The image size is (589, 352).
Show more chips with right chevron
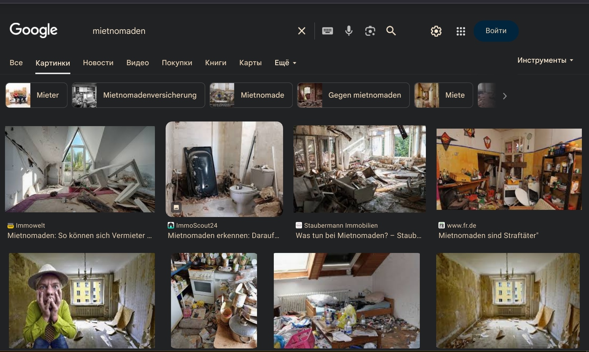click(504, 96)
